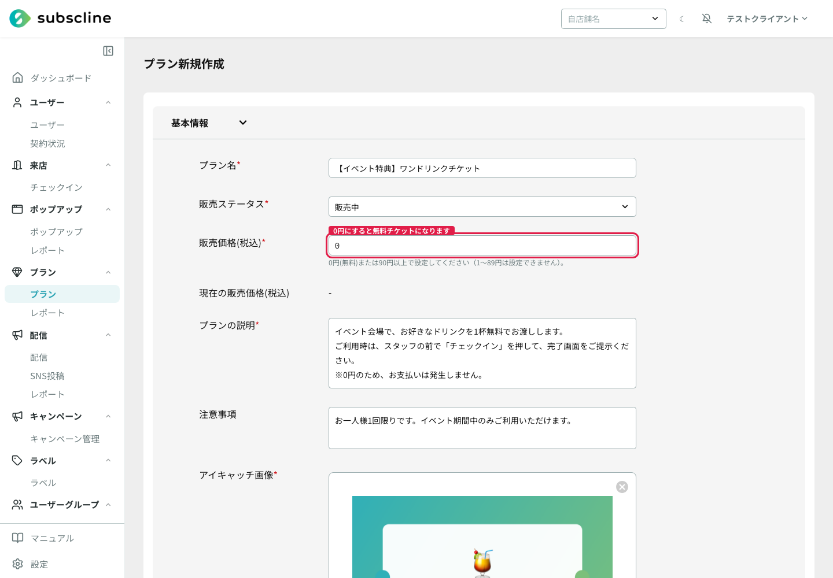Image resolution: width=833 pixels, height=578 pixels.
Task: Open the 自店舗名 store dropdown
Action: click(614, 18)
